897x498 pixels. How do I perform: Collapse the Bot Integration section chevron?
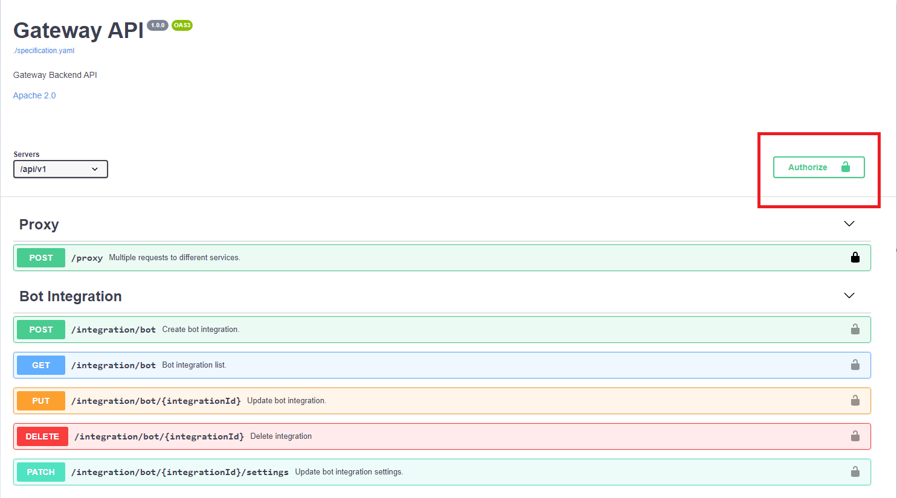tap(849, 296)
